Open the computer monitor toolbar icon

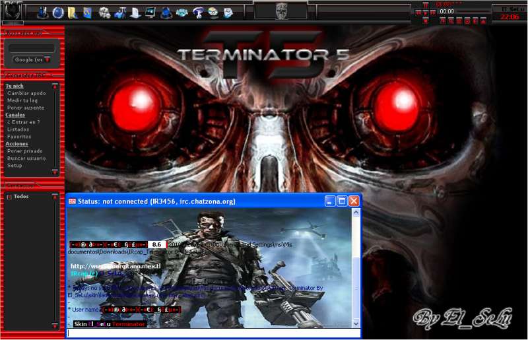(150, 13)
